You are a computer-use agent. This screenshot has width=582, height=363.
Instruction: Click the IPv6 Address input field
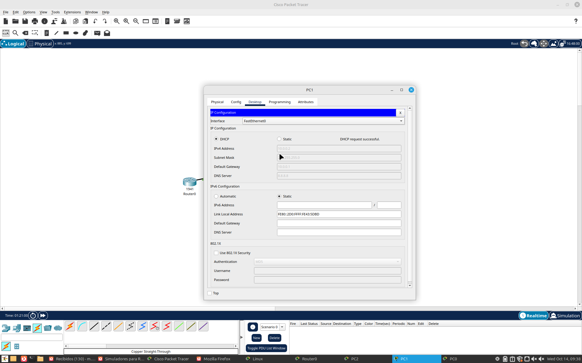pyautogui.click(x=324, y=205)
